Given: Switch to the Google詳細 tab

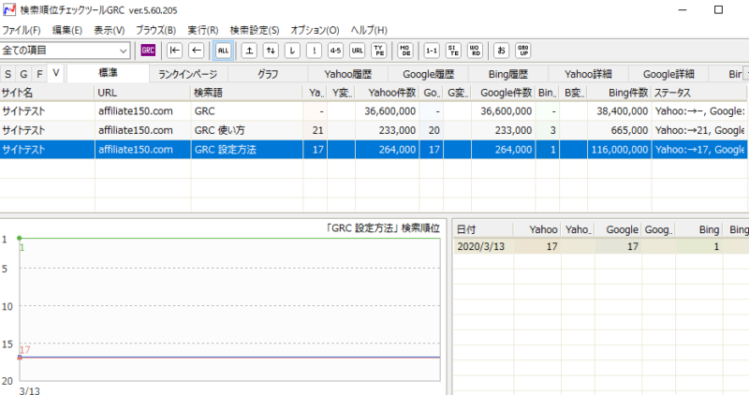Looking at the screenshot, I should click(668, 74).
